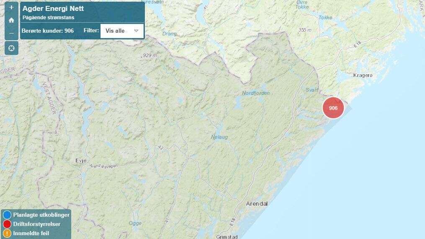Return to the map home extent

(11, 21)
